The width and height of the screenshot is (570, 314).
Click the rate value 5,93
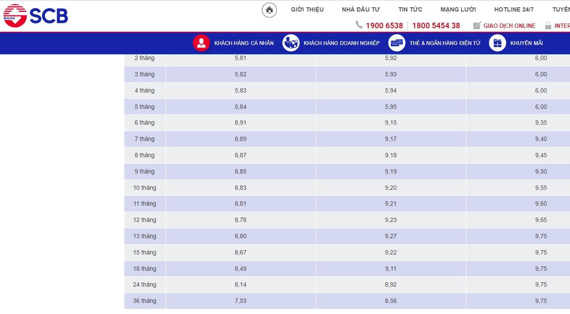coord(391,74)
